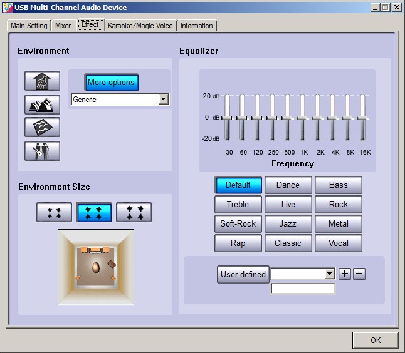
Task: Choose the large environment size icon
Action: coord(134,212)
